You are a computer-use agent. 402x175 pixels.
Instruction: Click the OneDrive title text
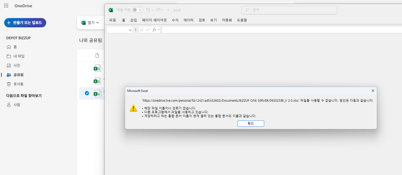coord(23,6)
